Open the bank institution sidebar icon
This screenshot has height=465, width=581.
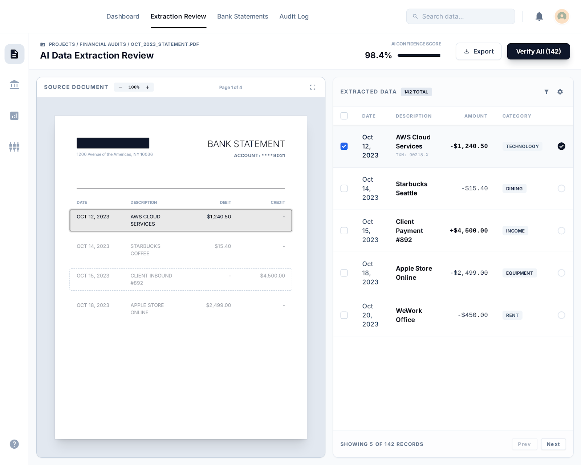tap(14, 85)
